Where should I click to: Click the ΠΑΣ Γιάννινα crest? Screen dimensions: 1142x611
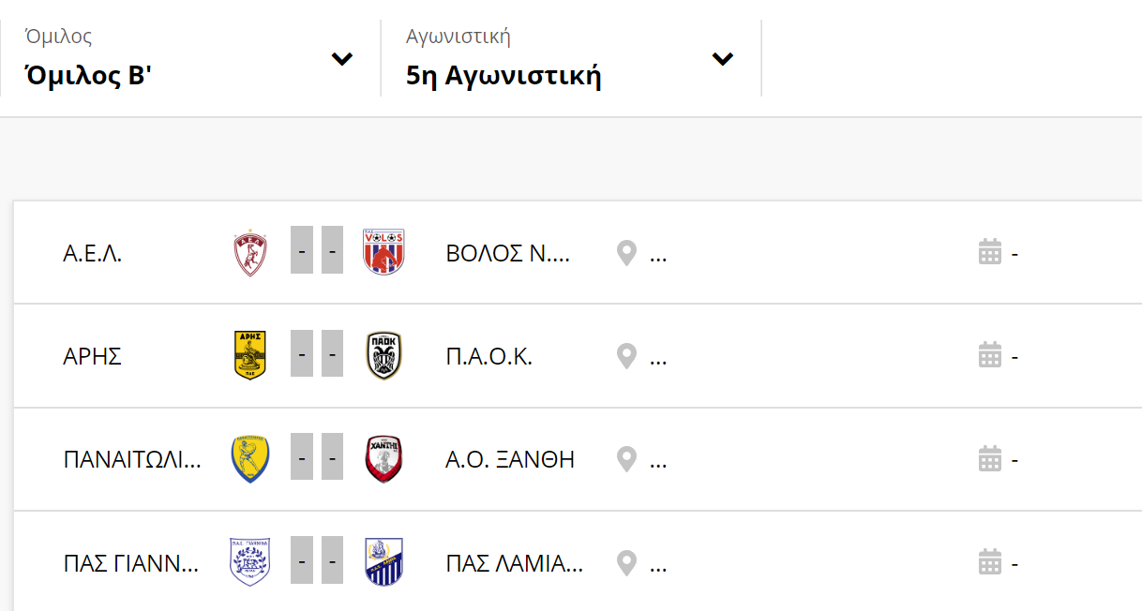click(x=250, y=562)
